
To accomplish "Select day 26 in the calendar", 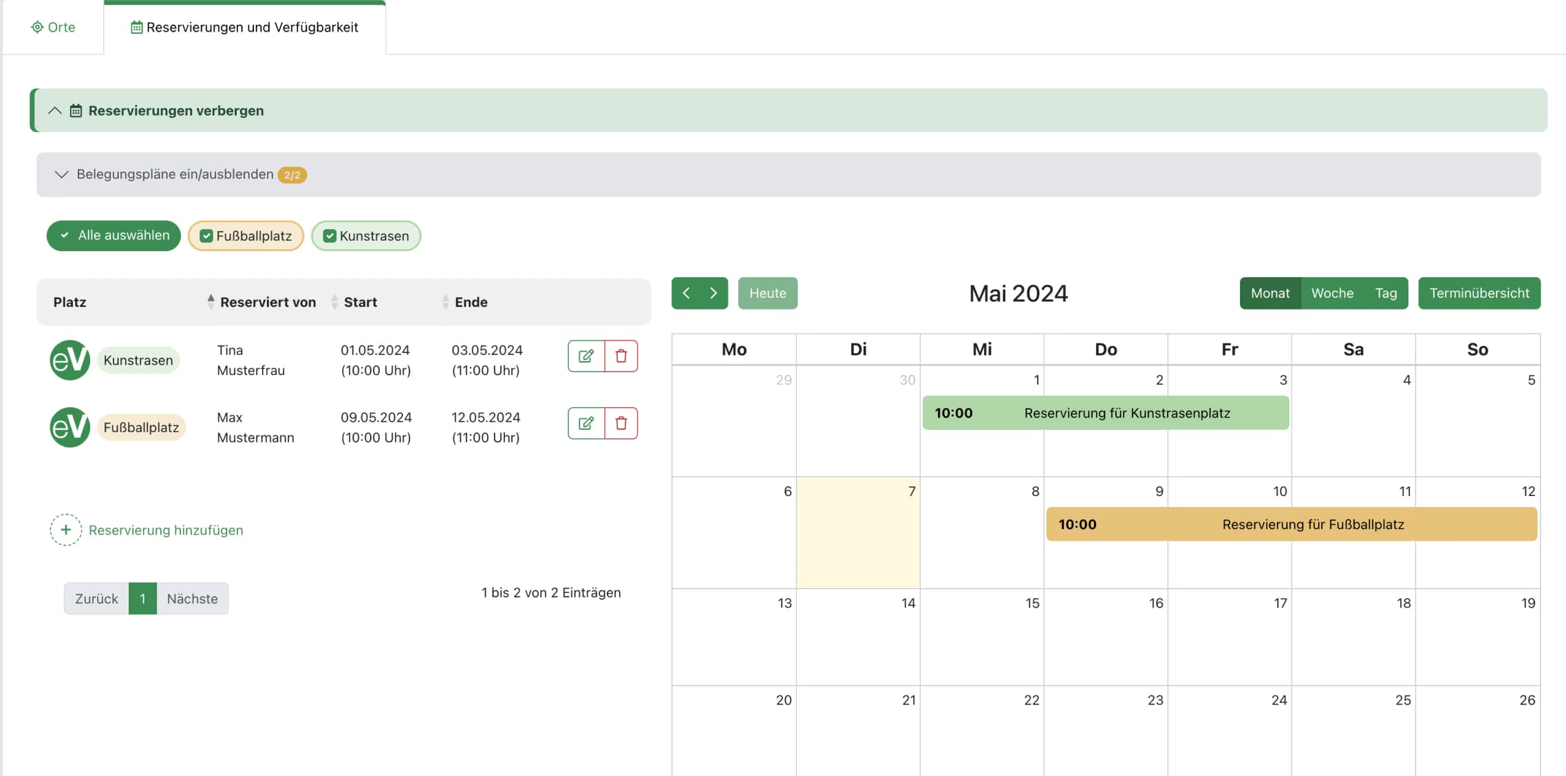I will 1477,731.
